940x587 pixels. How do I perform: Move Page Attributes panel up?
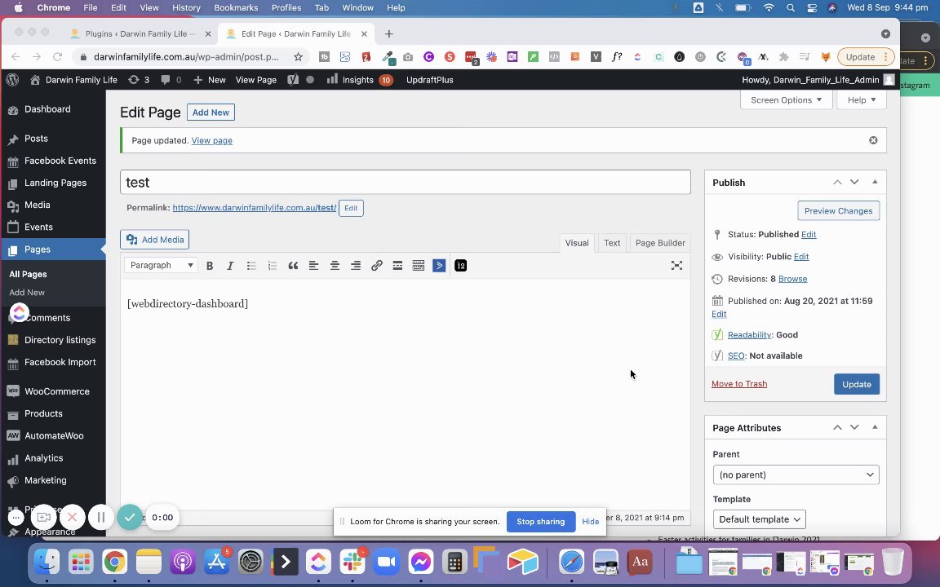837,428
